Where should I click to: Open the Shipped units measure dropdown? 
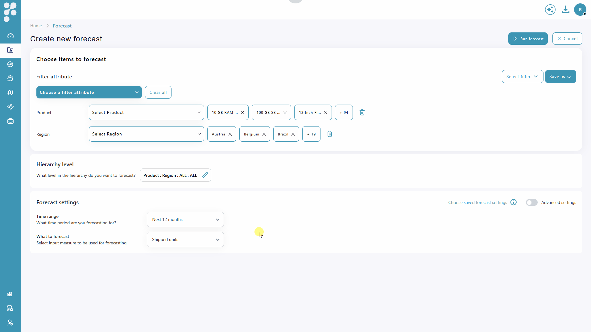[185, 239]
